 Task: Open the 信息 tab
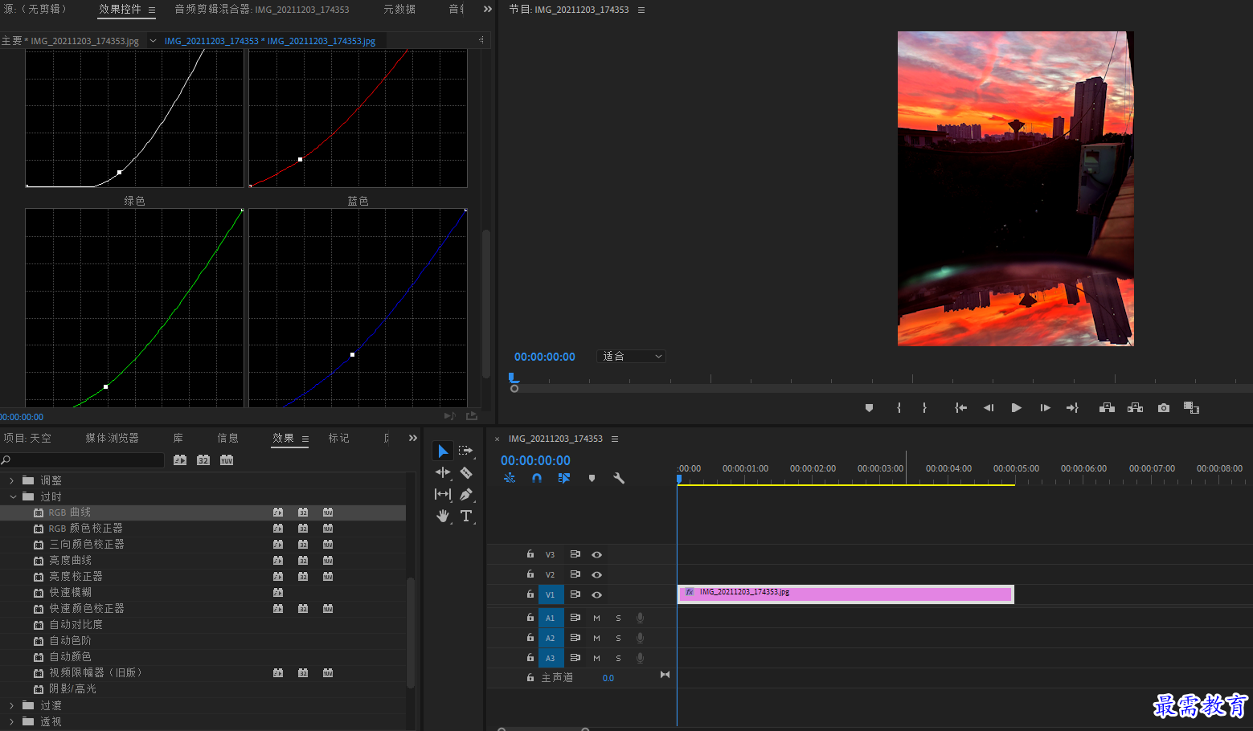point(227,438)
